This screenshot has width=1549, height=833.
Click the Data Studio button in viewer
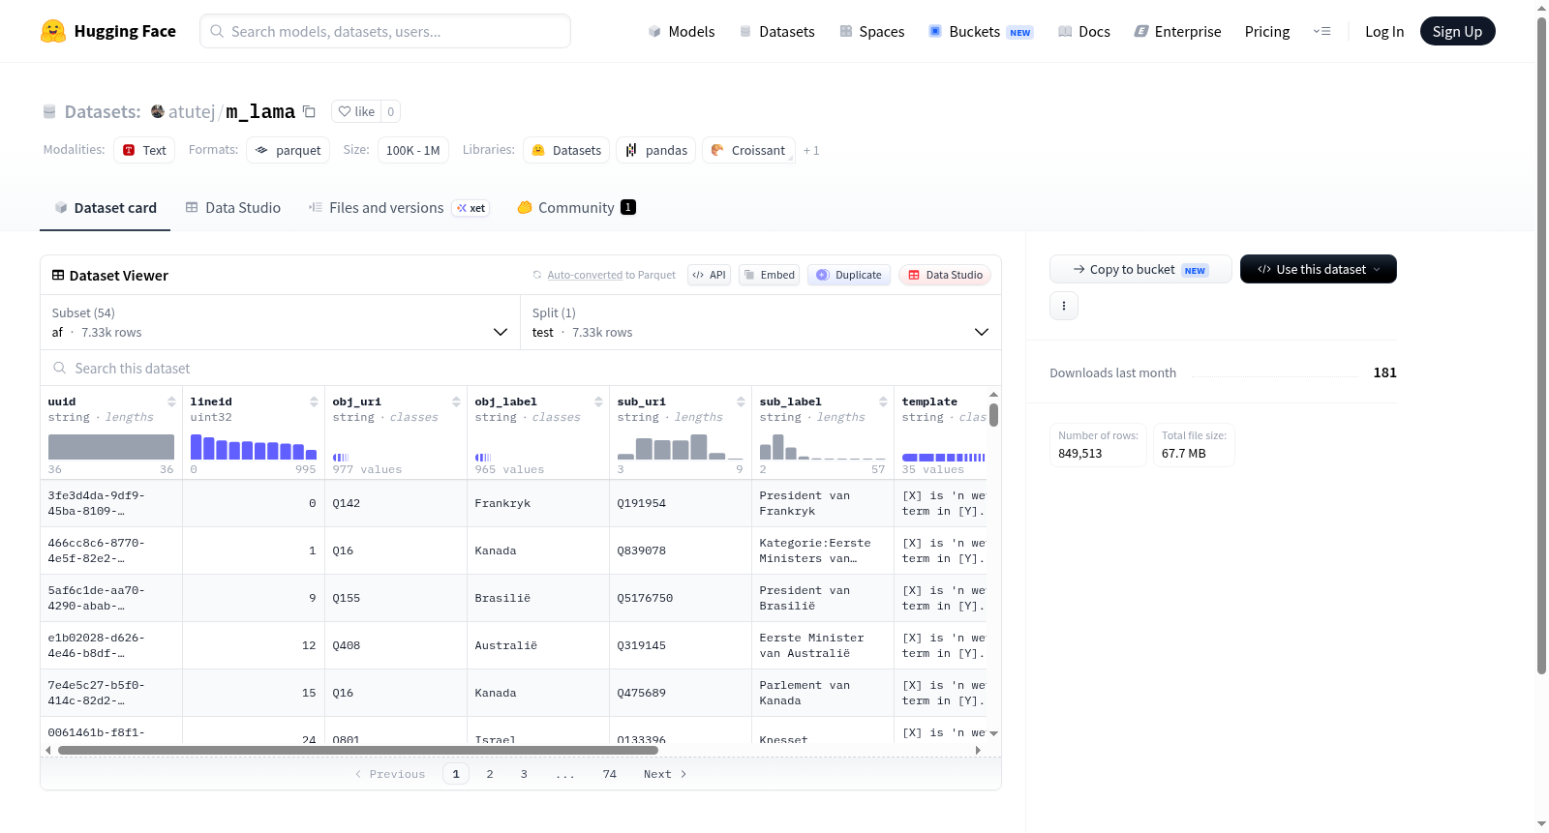(945, 275)
